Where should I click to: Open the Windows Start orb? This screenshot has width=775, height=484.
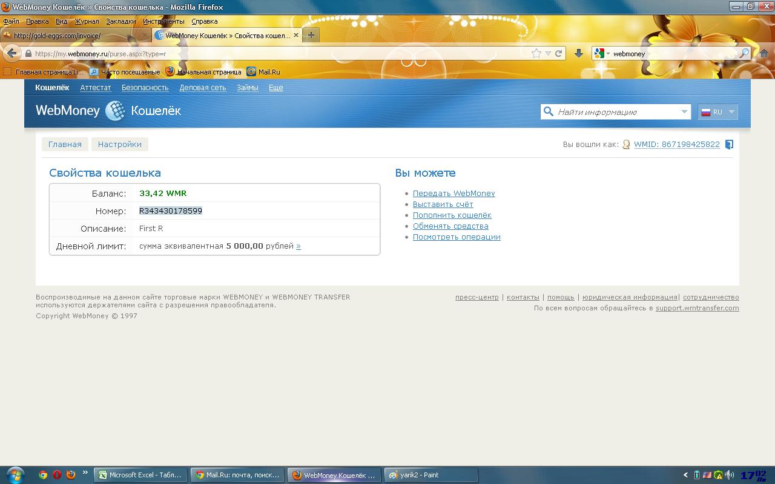(14, 475)
